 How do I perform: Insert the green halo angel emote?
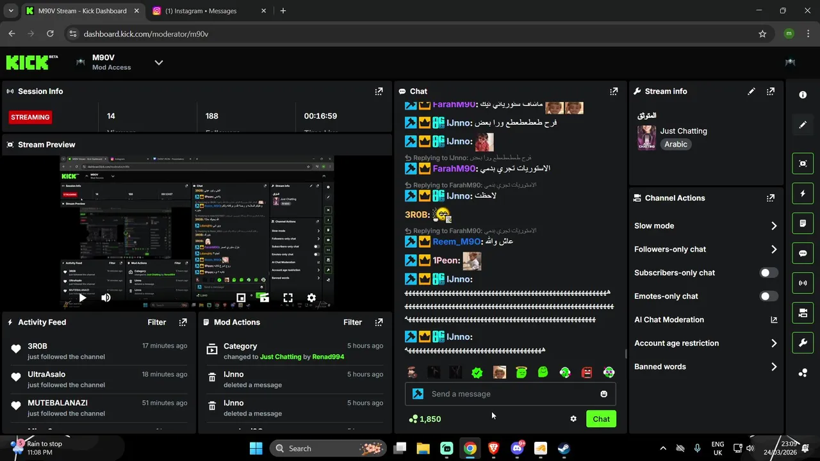(x=521, y=372)
